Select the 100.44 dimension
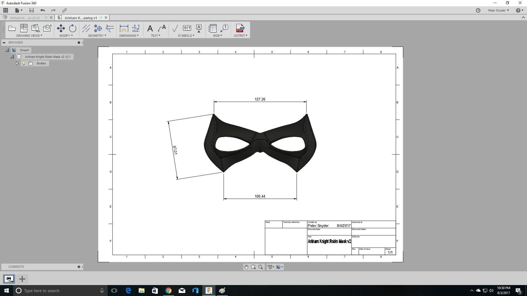This screenshot has height=296, width=527. coord(260,196)
